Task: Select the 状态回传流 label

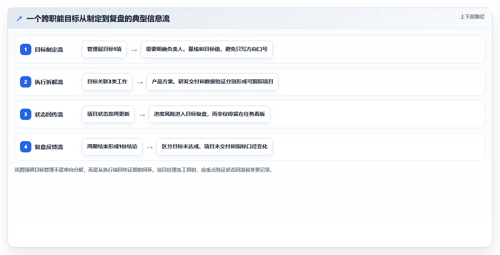Action: 49,114
